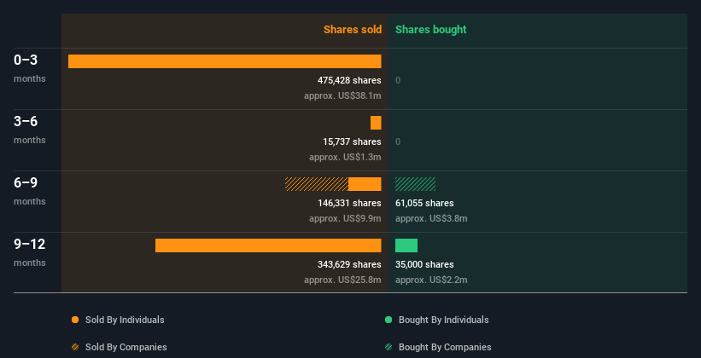Select the 9–12 months orange sold bar
701x358 pixels.
[x=268, y=245]
